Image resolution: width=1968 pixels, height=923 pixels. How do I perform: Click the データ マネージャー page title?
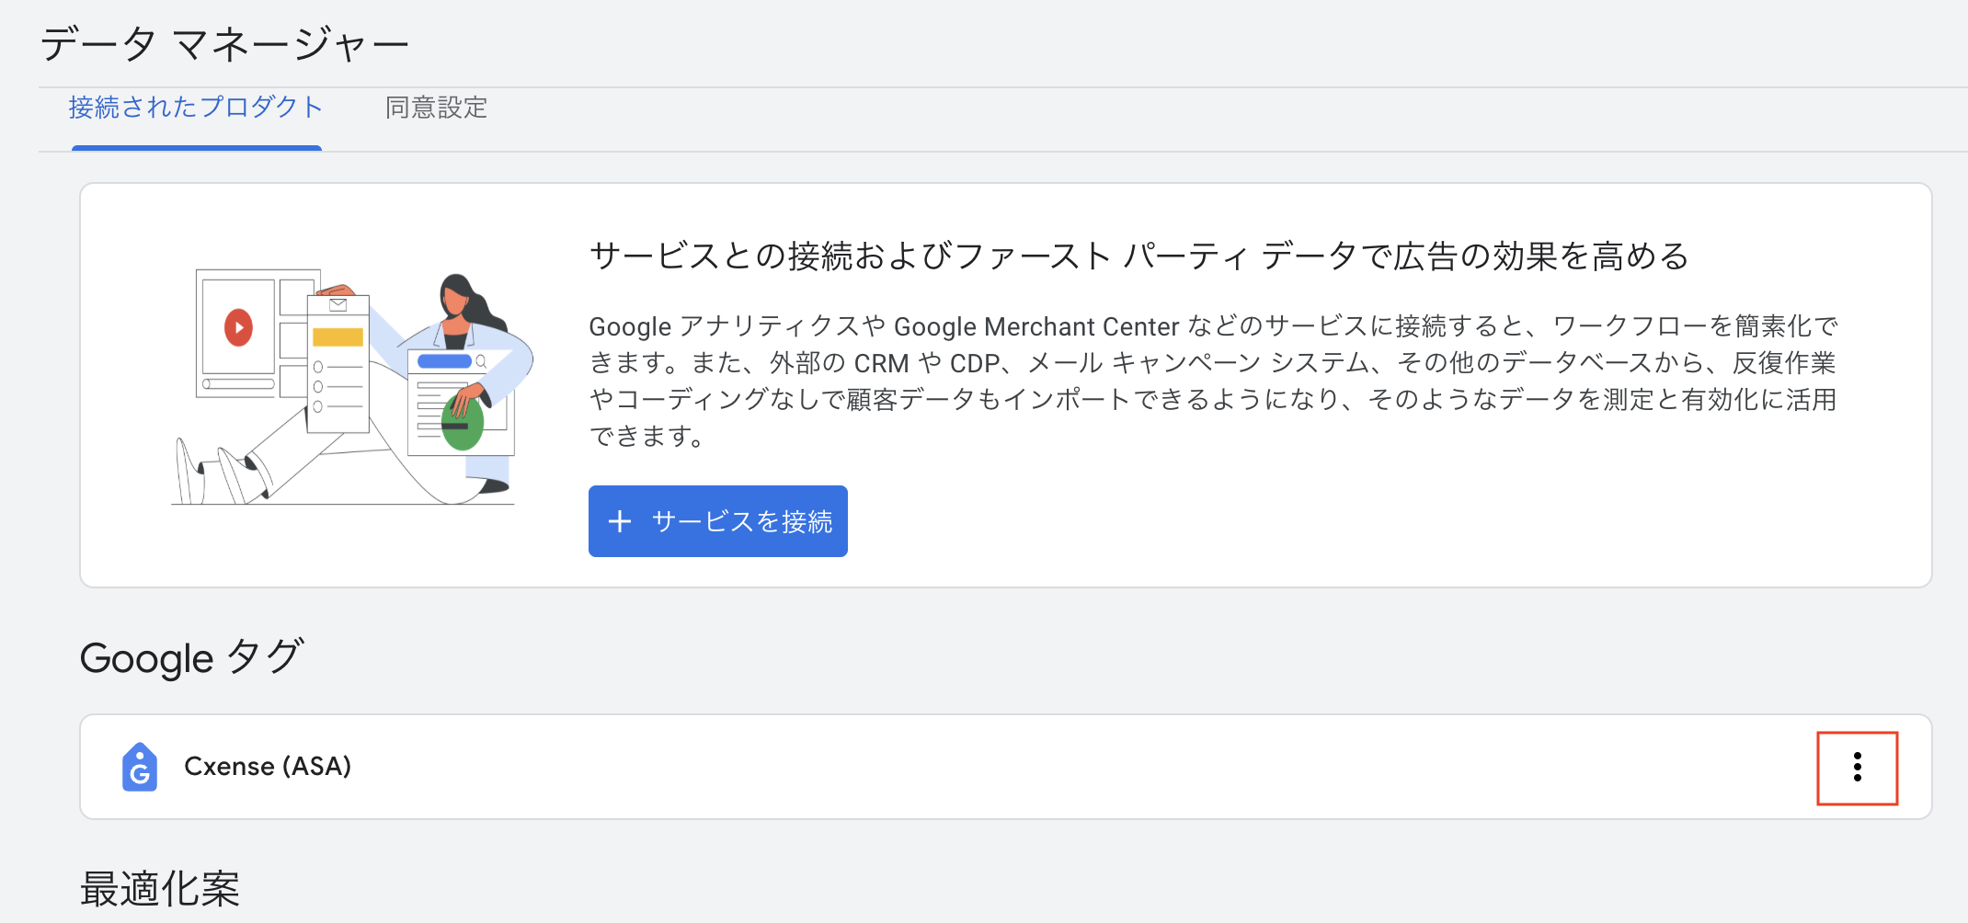(225, 43)
